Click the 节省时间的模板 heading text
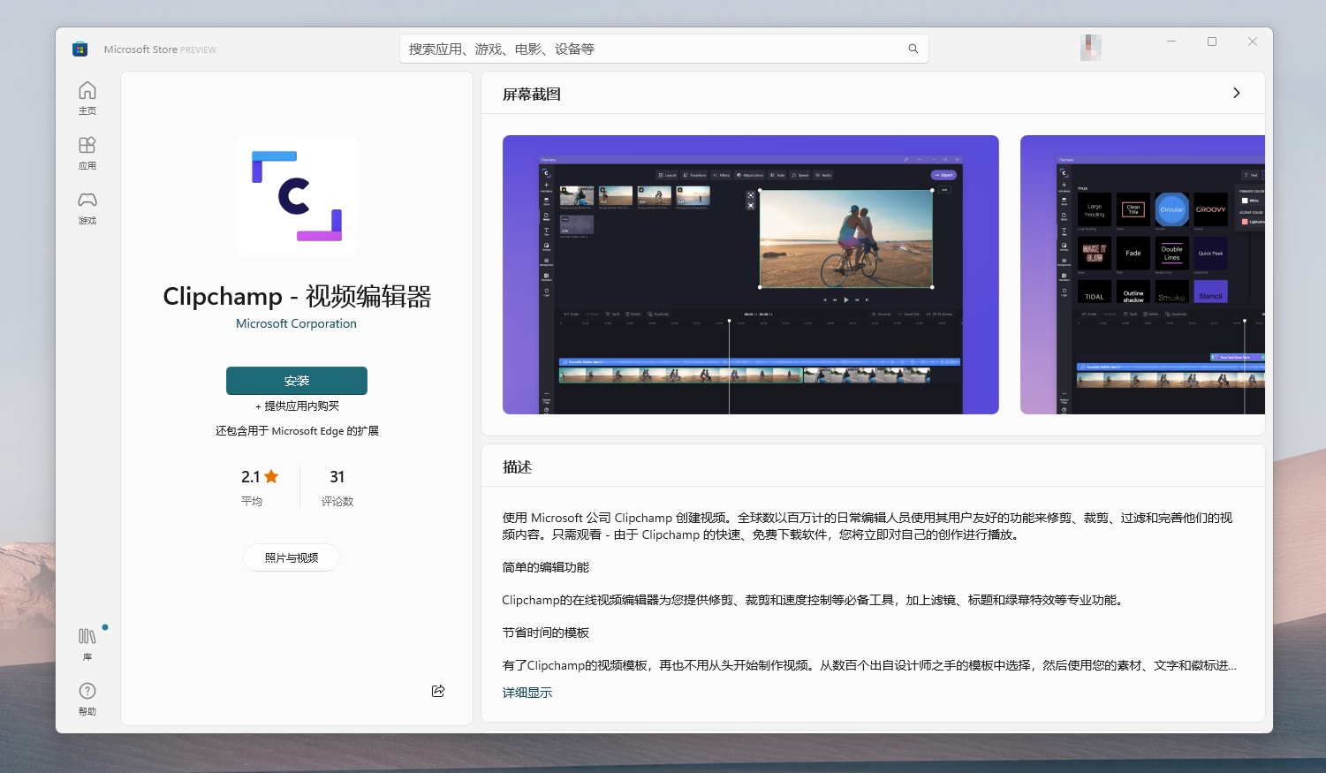1326x773 pixels. pos(546,633)
